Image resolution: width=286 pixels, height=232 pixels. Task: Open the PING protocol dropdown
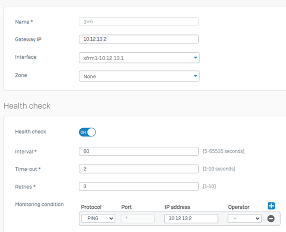point(98,218)
